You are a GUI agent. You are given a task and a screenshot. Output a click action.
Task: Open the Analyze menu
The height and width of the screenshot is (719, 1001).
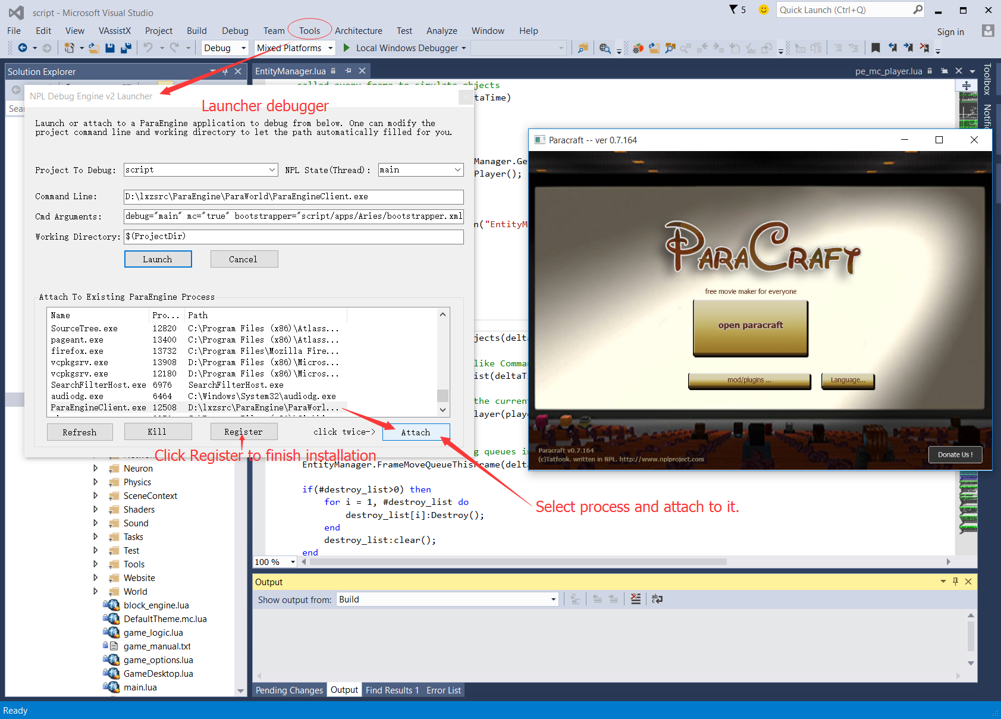click(442, 31)
